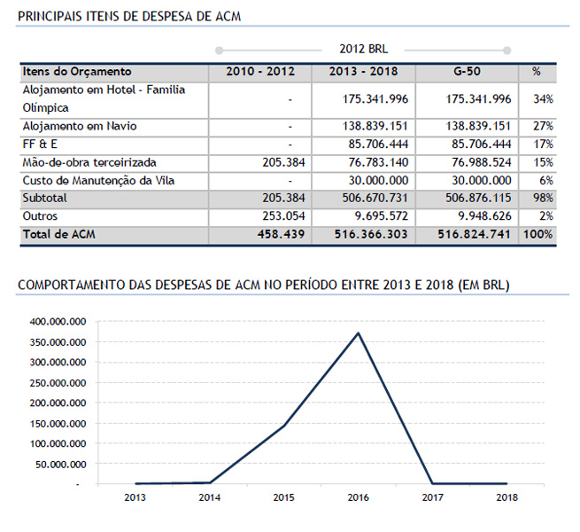Click the 516.824.741 total value
The width and height of the screenshot is (580, 532).
tap(475, 234)
